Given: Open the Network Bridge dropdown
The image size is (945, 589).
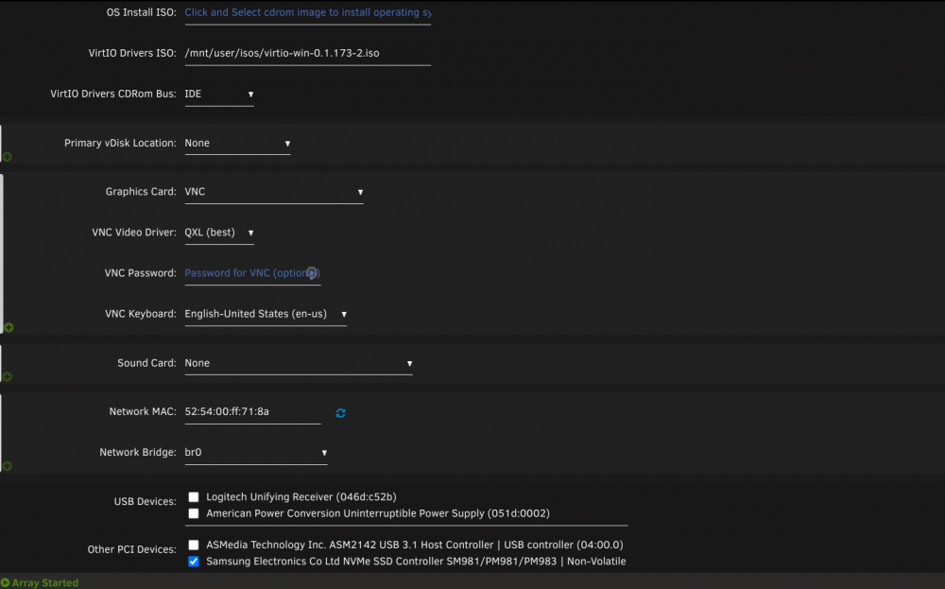Looking at the screenshot, I should (x=255, y=453).
